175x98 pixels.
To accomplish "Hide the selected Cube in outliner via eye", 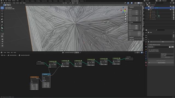I will tap(172, 8).
